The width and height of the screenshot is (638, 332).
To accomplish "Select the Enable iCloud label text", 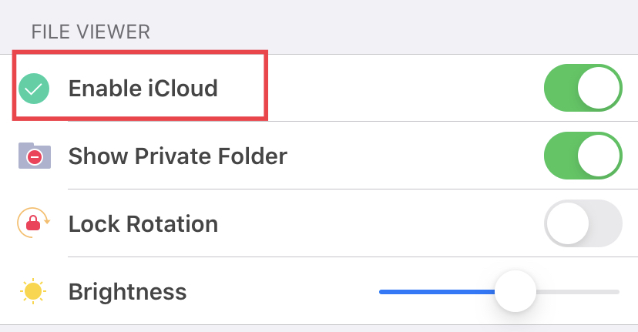I will click(143, 89).
